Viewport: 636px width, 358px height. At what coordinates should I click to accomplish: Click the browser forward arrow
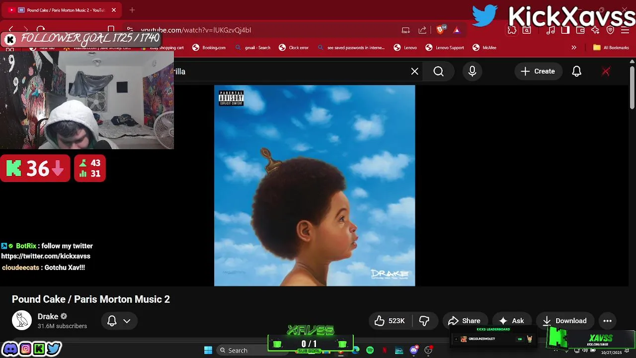26,30
